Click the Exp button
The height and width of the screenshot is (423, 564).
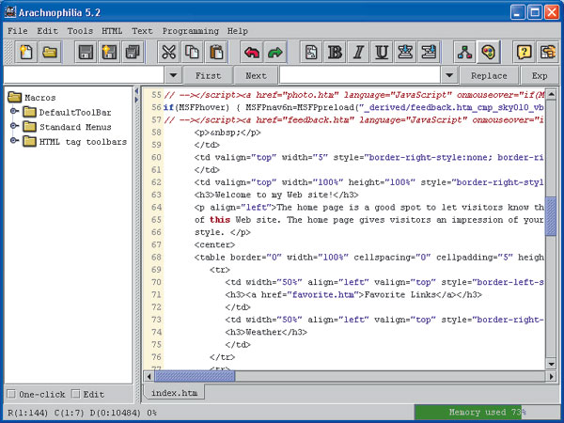[x=540, y=75]
